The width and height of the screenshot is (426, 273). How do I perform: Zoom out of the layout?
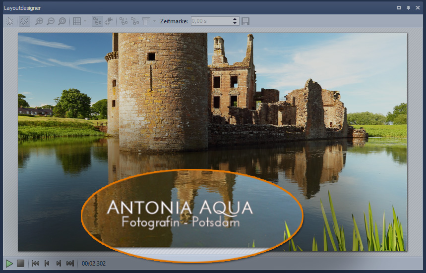[51, 21]
